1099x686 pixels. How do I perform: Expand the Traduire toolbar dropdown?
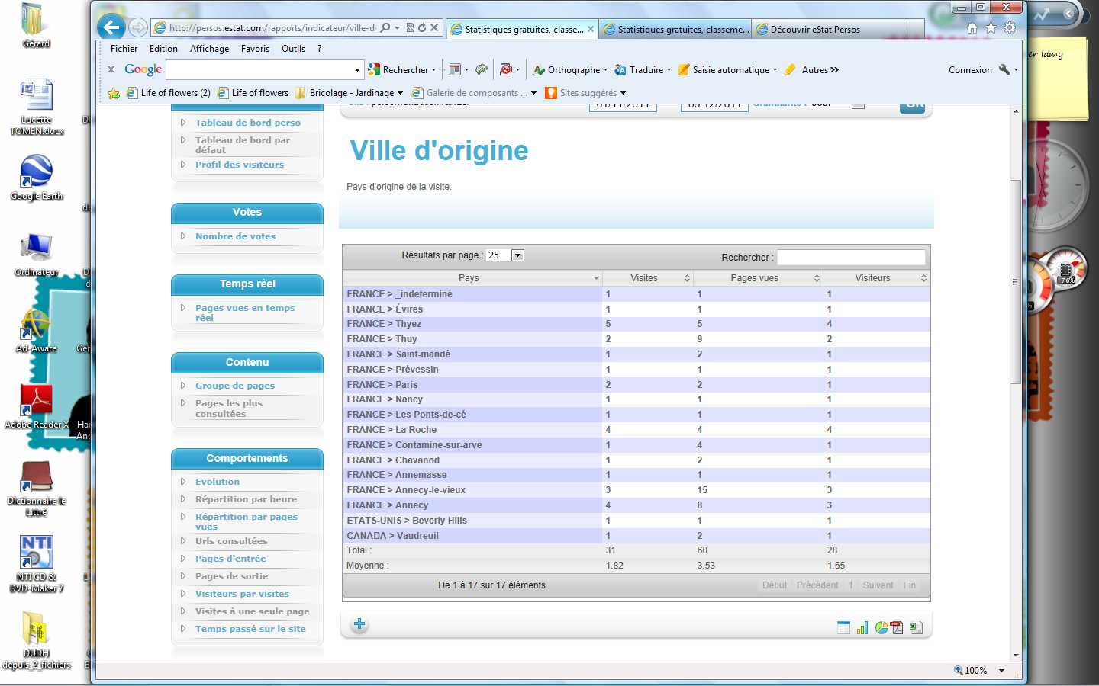point(669,70)
